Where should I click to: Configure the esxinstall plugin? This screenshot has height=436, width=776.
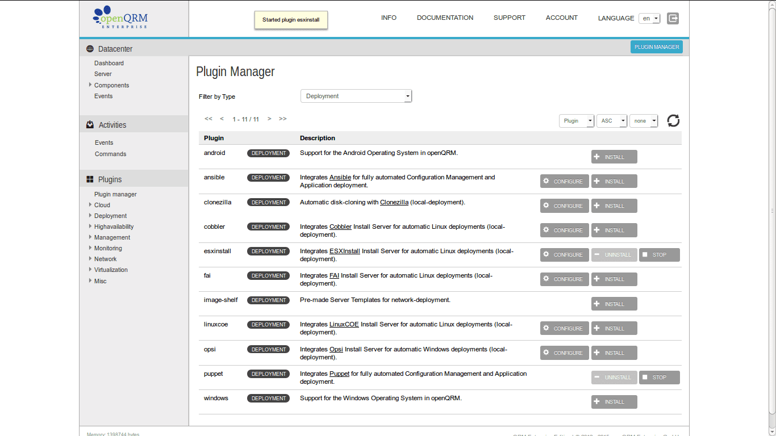[x=564, y=254]
